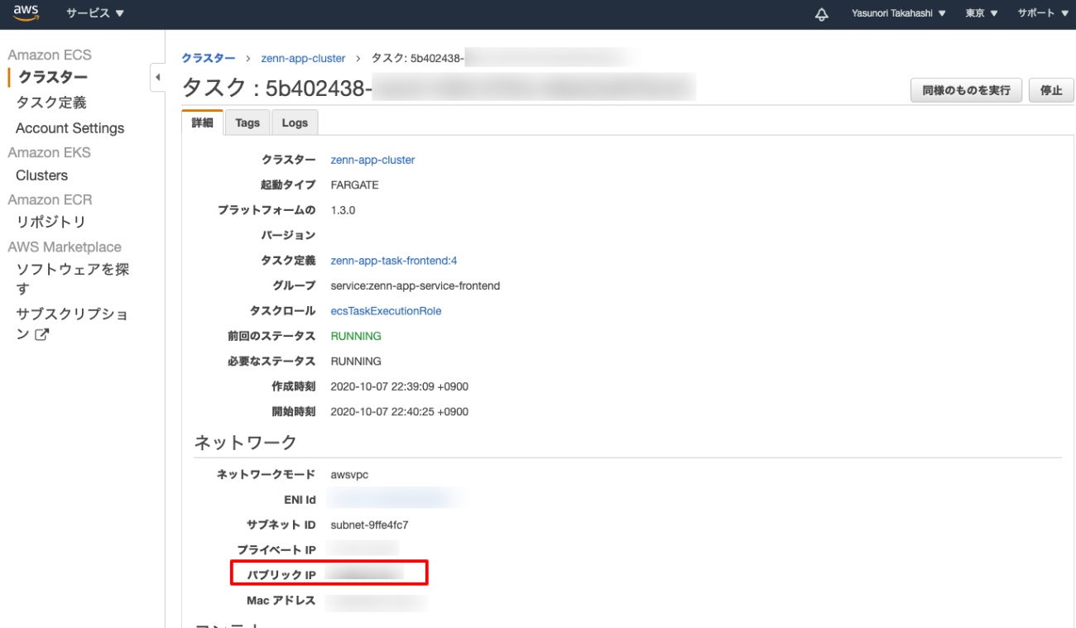
Task: Navigate to クラスター via breadcrumb
Action: pyautogui.click(x=208, y=58)
